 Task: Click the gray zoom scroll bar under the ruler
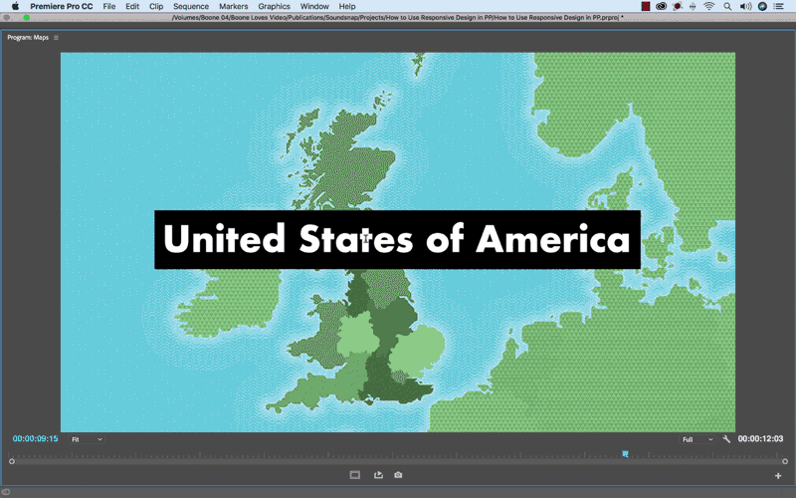(398, 461)
